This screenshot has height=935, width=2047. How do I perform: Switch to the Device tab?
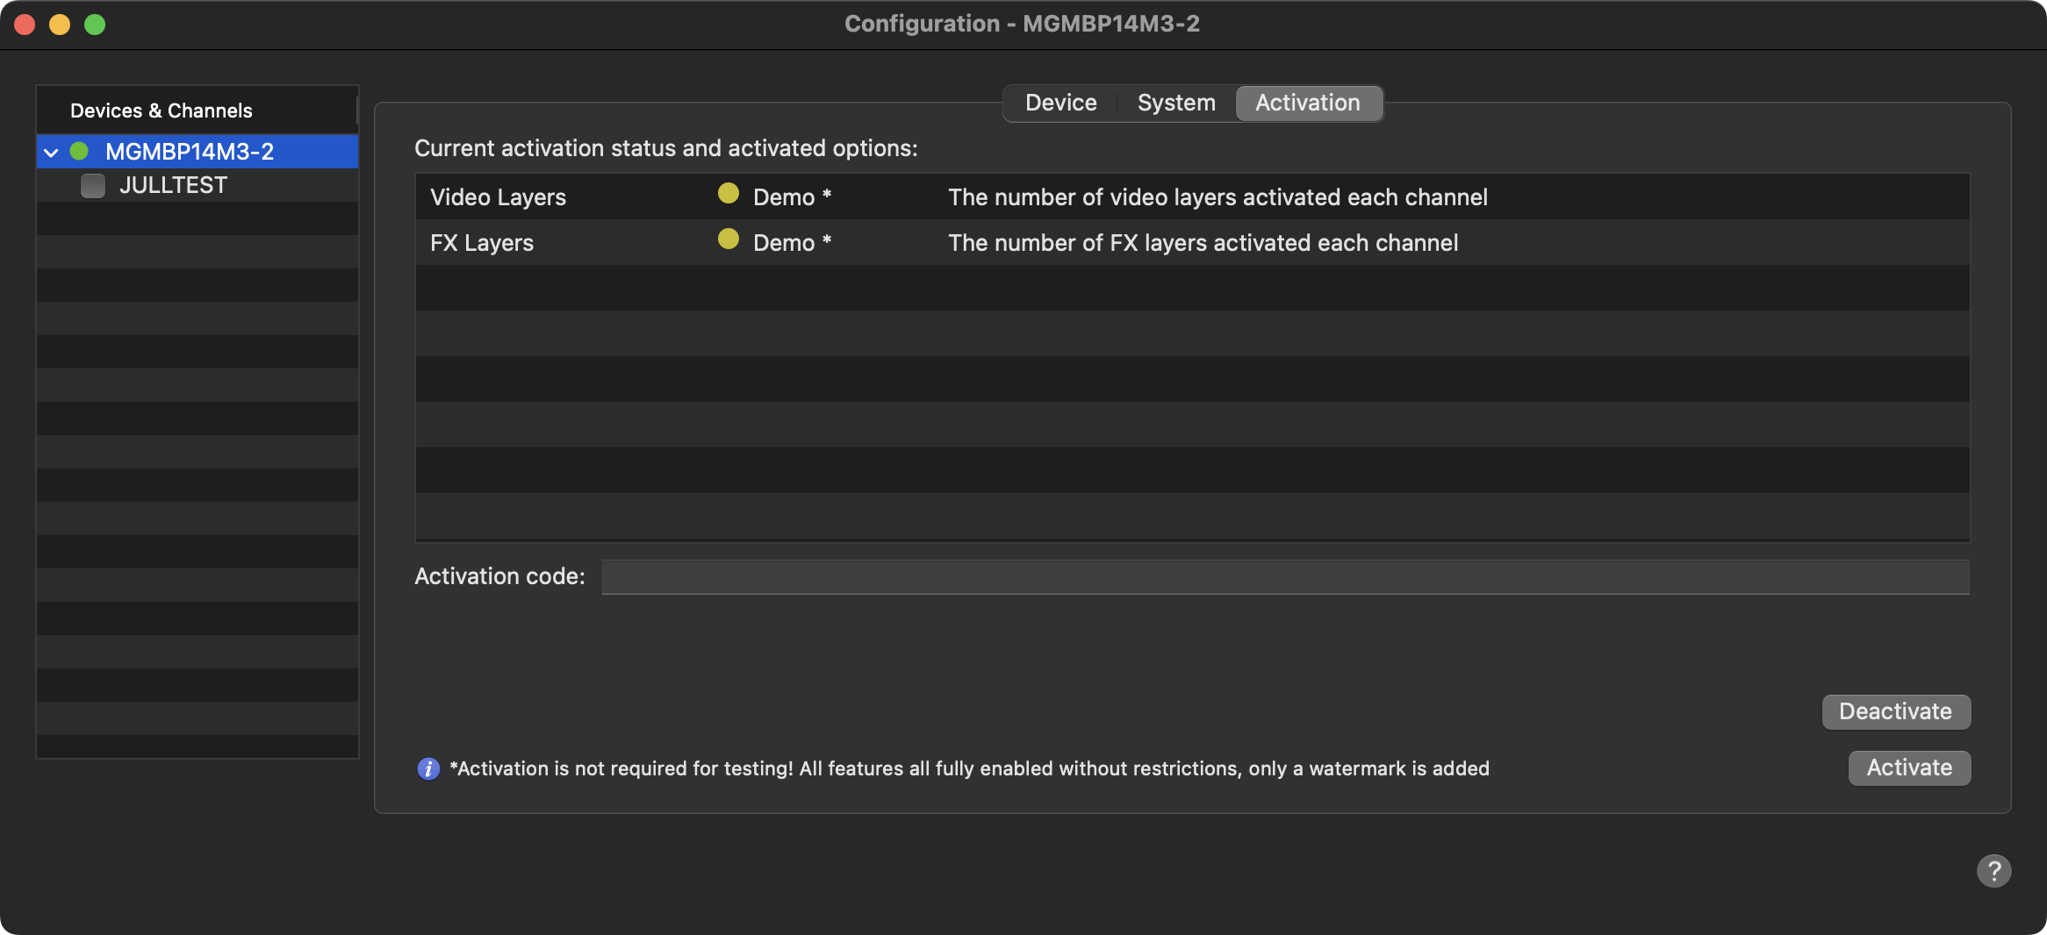tap(1060, 103)
